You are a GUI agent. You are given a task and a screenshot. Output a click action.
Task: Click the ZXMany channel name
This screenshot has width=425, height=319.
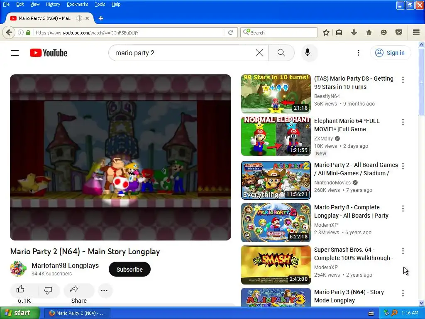(x=323, y=139)
